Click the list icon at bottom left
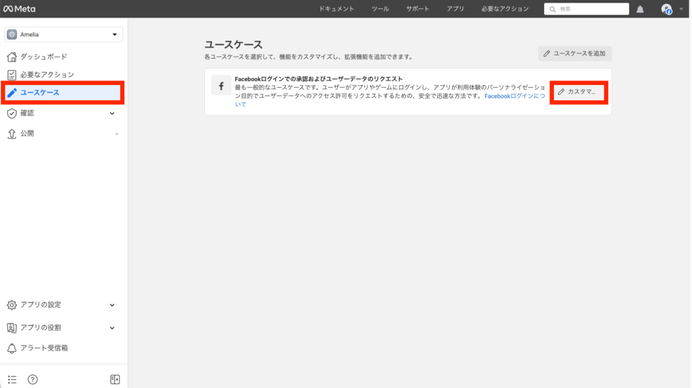The width and height of the screenshot is (692, 388). pos(12,379)
